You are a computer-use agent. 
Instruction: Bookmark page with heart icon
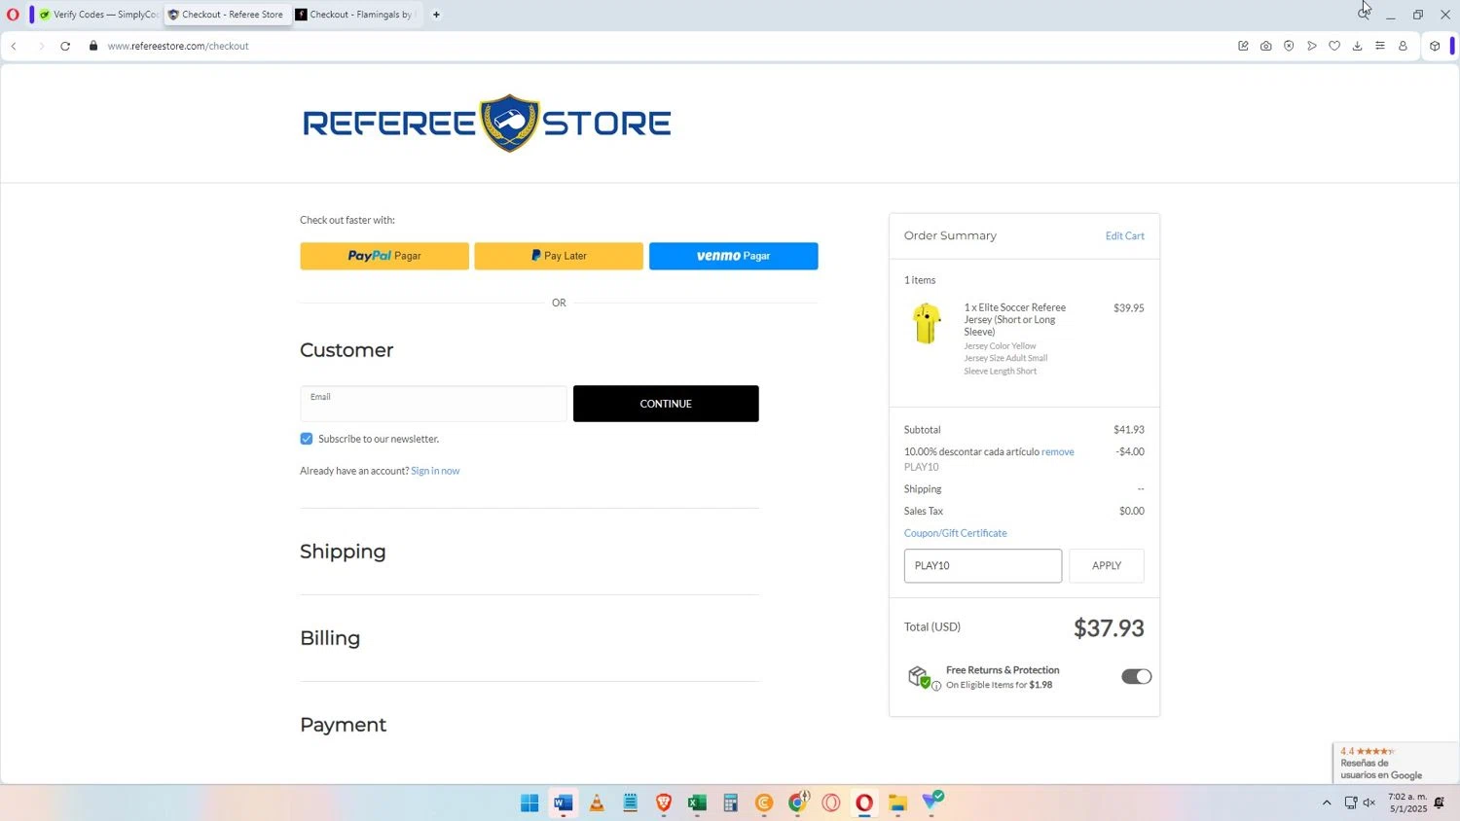click(x=1334, y=46)
